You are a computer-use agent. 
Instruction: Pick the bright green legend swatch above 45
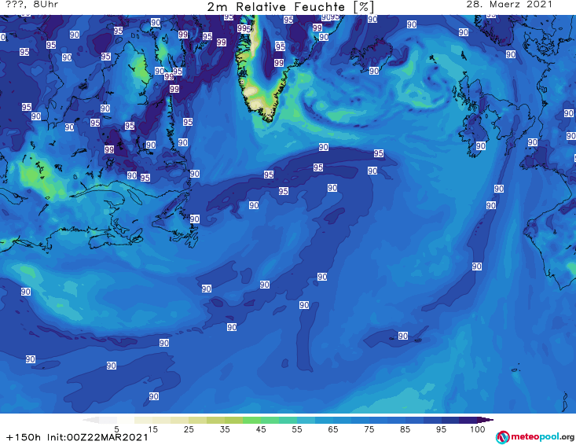coord(251,420)
